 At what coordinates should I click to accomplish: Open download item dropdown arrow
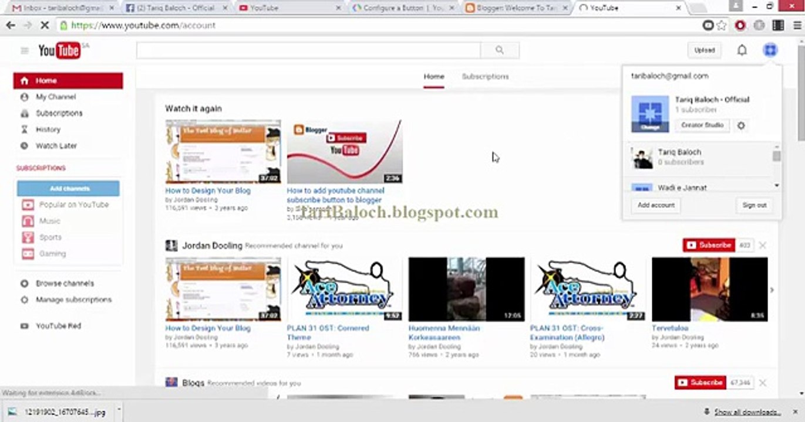[119, 410]
